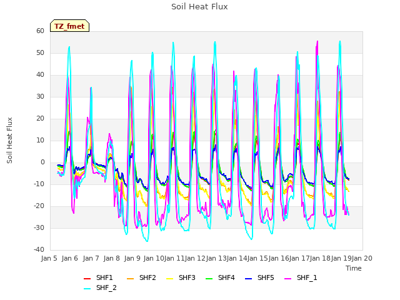Screen dimensions: 400x300
Task: Toggle the SHF4 legend label
Action: click(226, 277)
